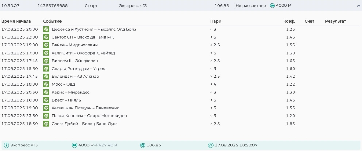Click the Коэф. column header
Image resolution: width=362 pixels, height=151 pixels.
click(289, 21)
